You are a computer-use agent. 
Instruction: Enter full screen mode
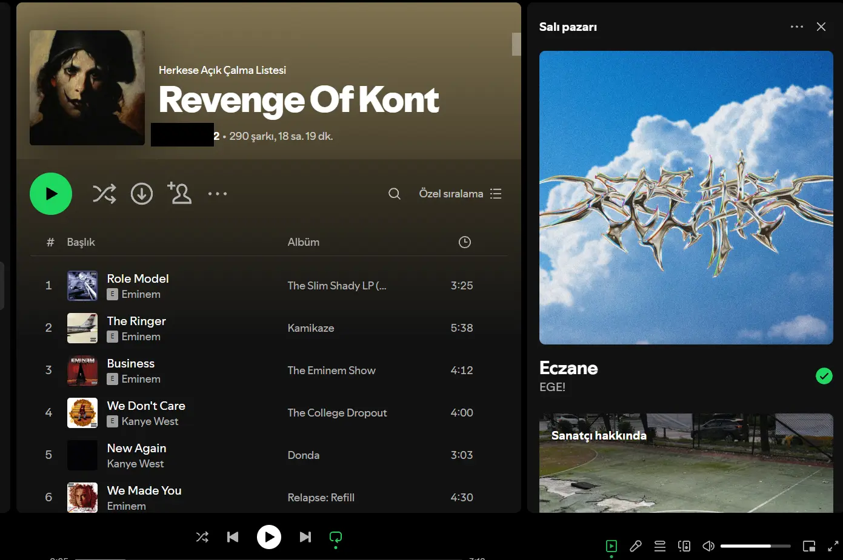pyautogui.click(x=833, y=546)
